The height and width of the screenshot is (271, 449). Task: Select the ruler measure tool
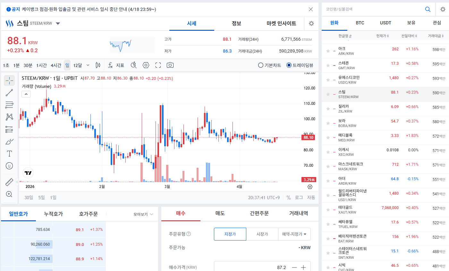(x=9, y=182)
